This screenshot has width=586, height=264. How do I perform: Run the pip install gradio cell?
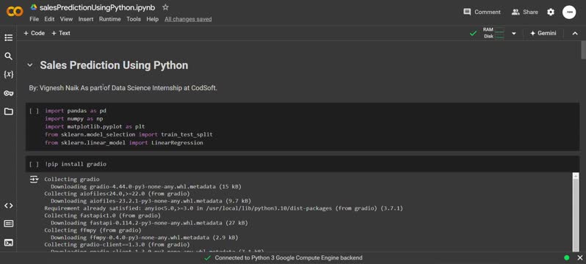[34, 164]
